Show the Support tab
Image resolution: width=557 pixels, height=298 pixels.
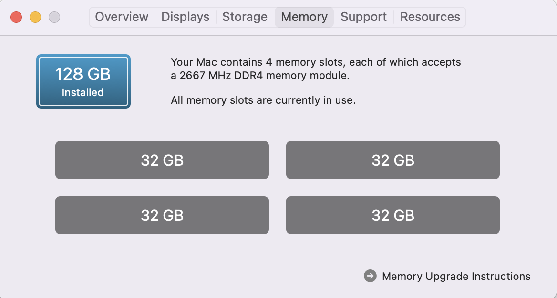(363, 17)
